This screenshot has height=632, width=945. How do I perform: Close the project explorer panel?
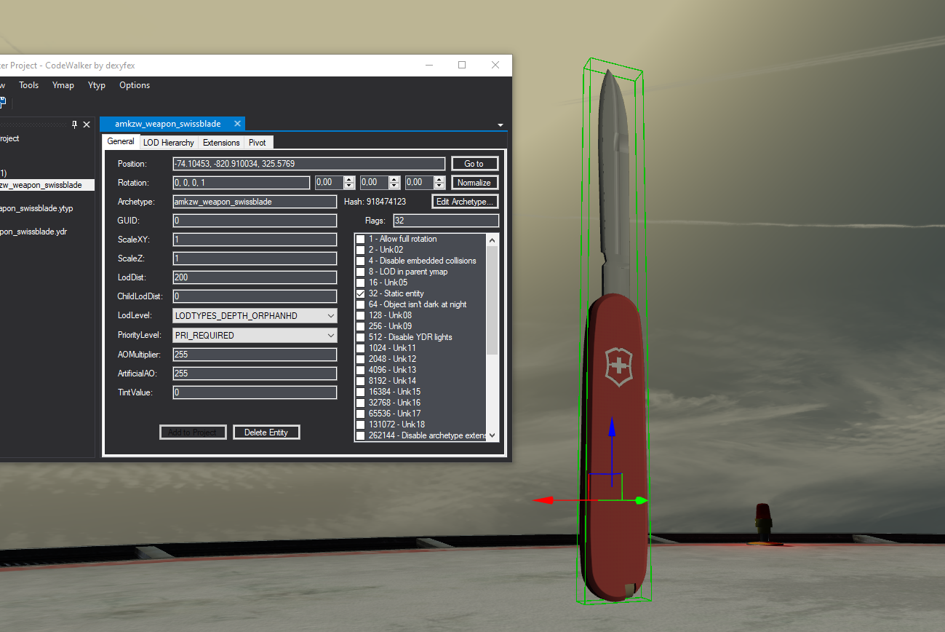point(87,125)
